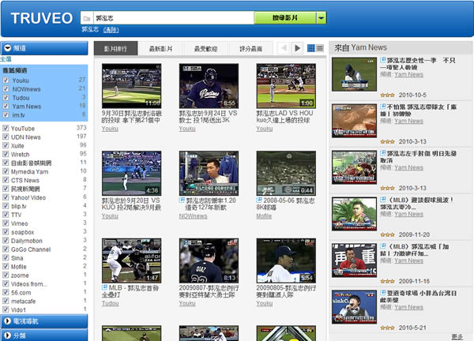Click the folder icon in search box
The image size is (474, 341).
[x=86, y=17]
